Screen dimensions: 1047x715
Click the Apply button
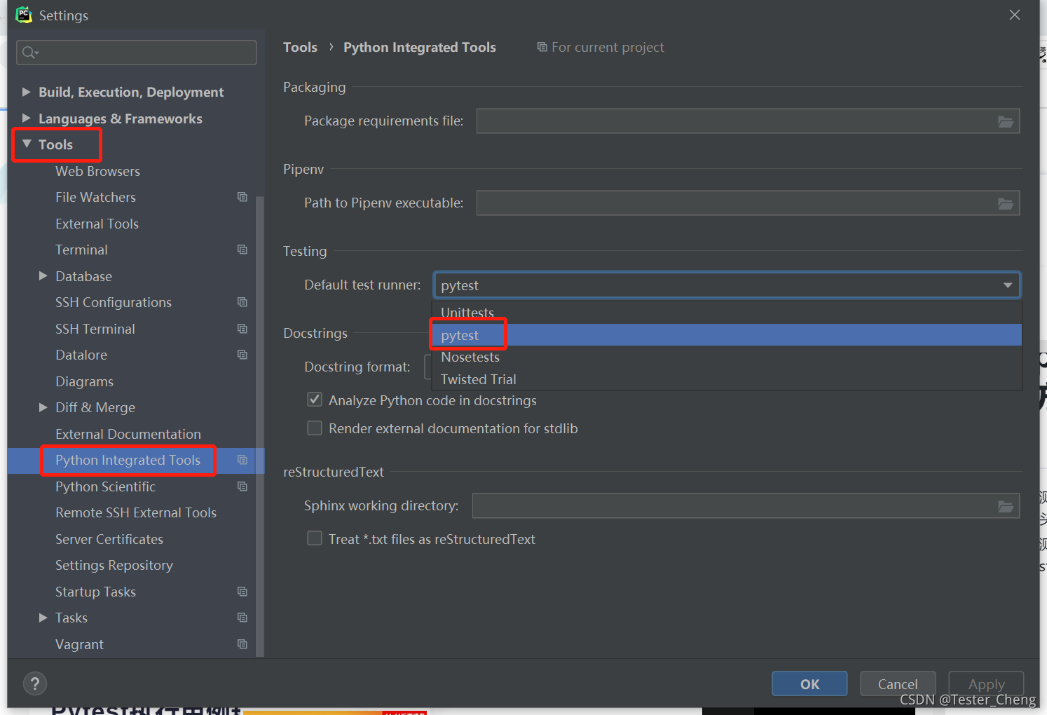[986, 683]
